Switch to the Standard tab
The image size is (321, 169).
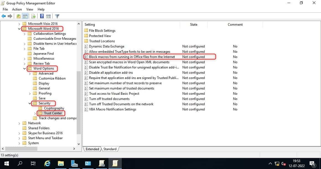110,149
